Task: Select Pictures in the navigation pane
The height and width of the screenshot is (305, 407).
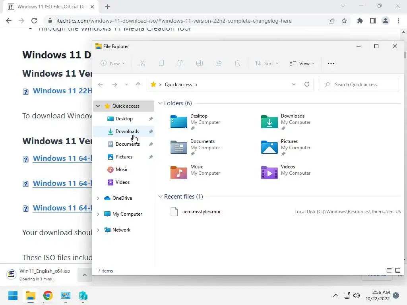Action: pyautogui.click(x=124, y=156)
